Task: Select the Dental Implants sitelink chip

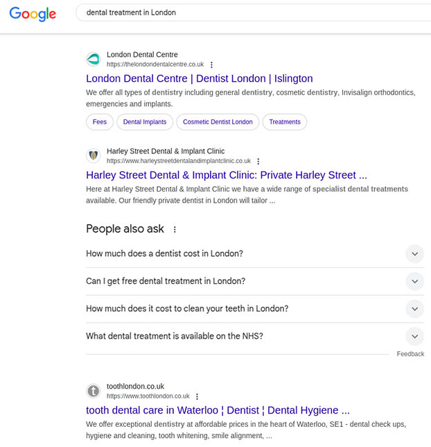Action: click(x=145, y=122)
